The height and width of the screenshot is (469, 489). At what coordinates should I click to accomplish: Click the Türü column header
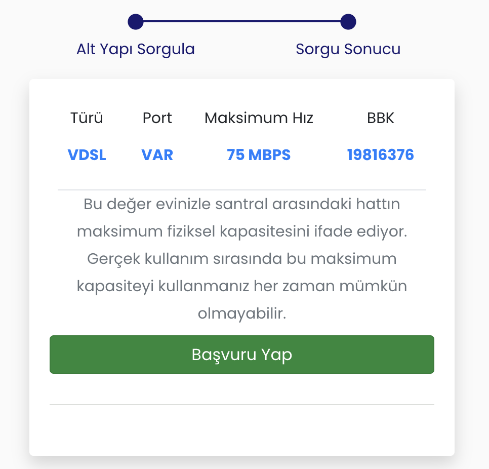click(87, 118)
